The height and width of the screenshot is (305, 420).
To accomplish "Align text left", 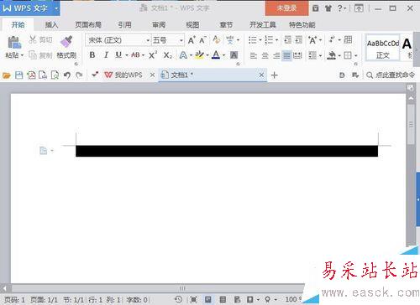I will 254,55.
